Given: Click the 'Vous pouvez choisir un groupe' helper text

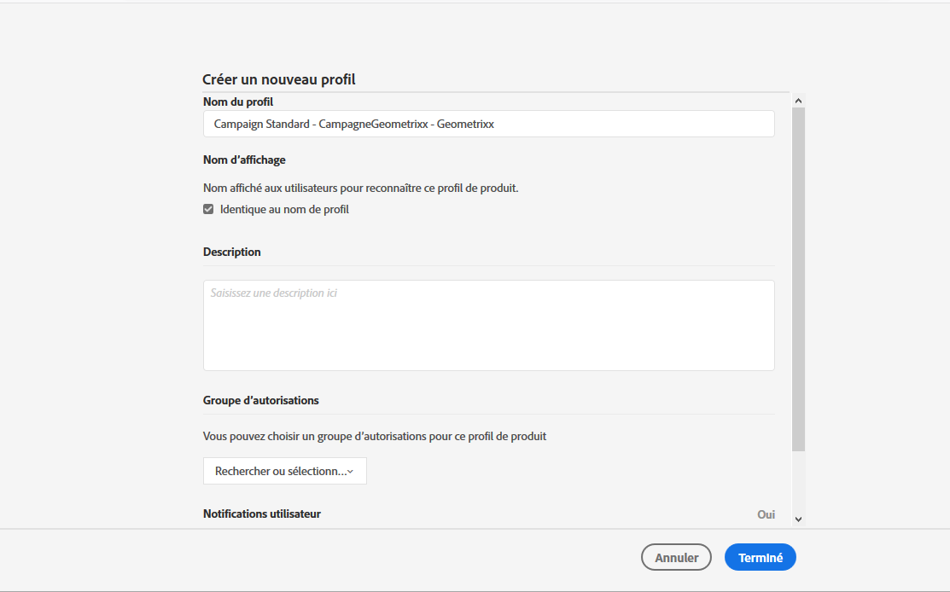Looking at the screenshot, I should pyautogui.click(x=375, y=436).
